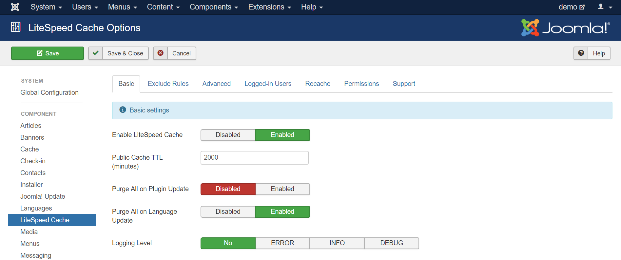Select the Basic tab
This screenshot has width=621, height=260.
tap(126, 84)
